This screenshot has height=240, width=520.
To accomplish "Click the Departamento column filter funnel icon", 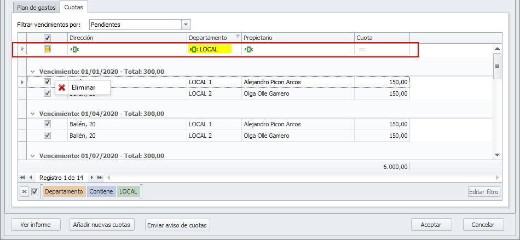I will click(238, 37).
